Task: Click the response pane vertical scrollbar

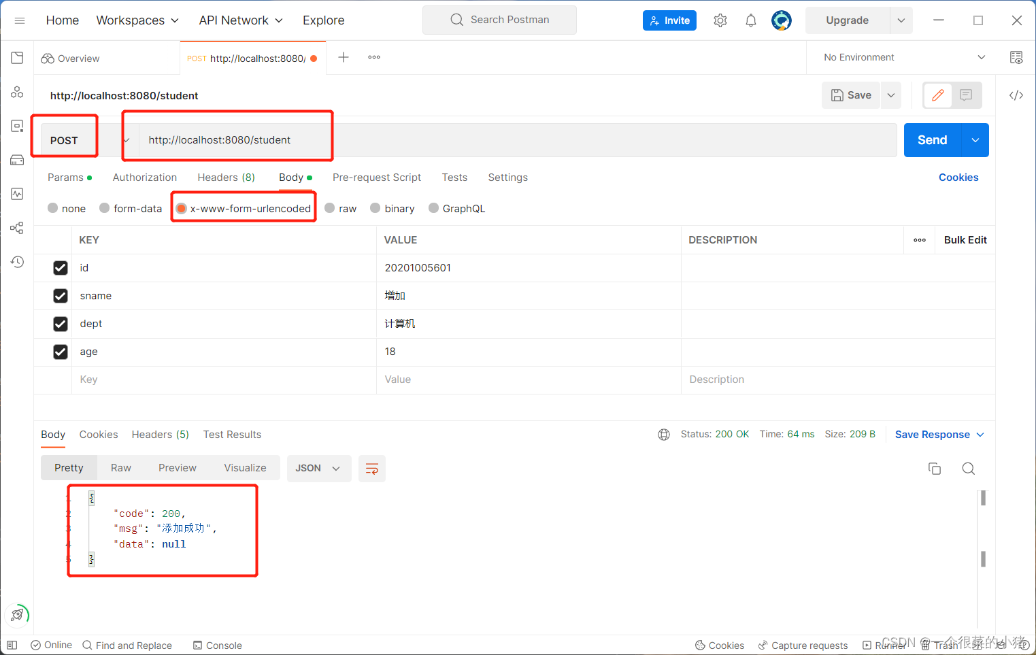Action: 983,529
